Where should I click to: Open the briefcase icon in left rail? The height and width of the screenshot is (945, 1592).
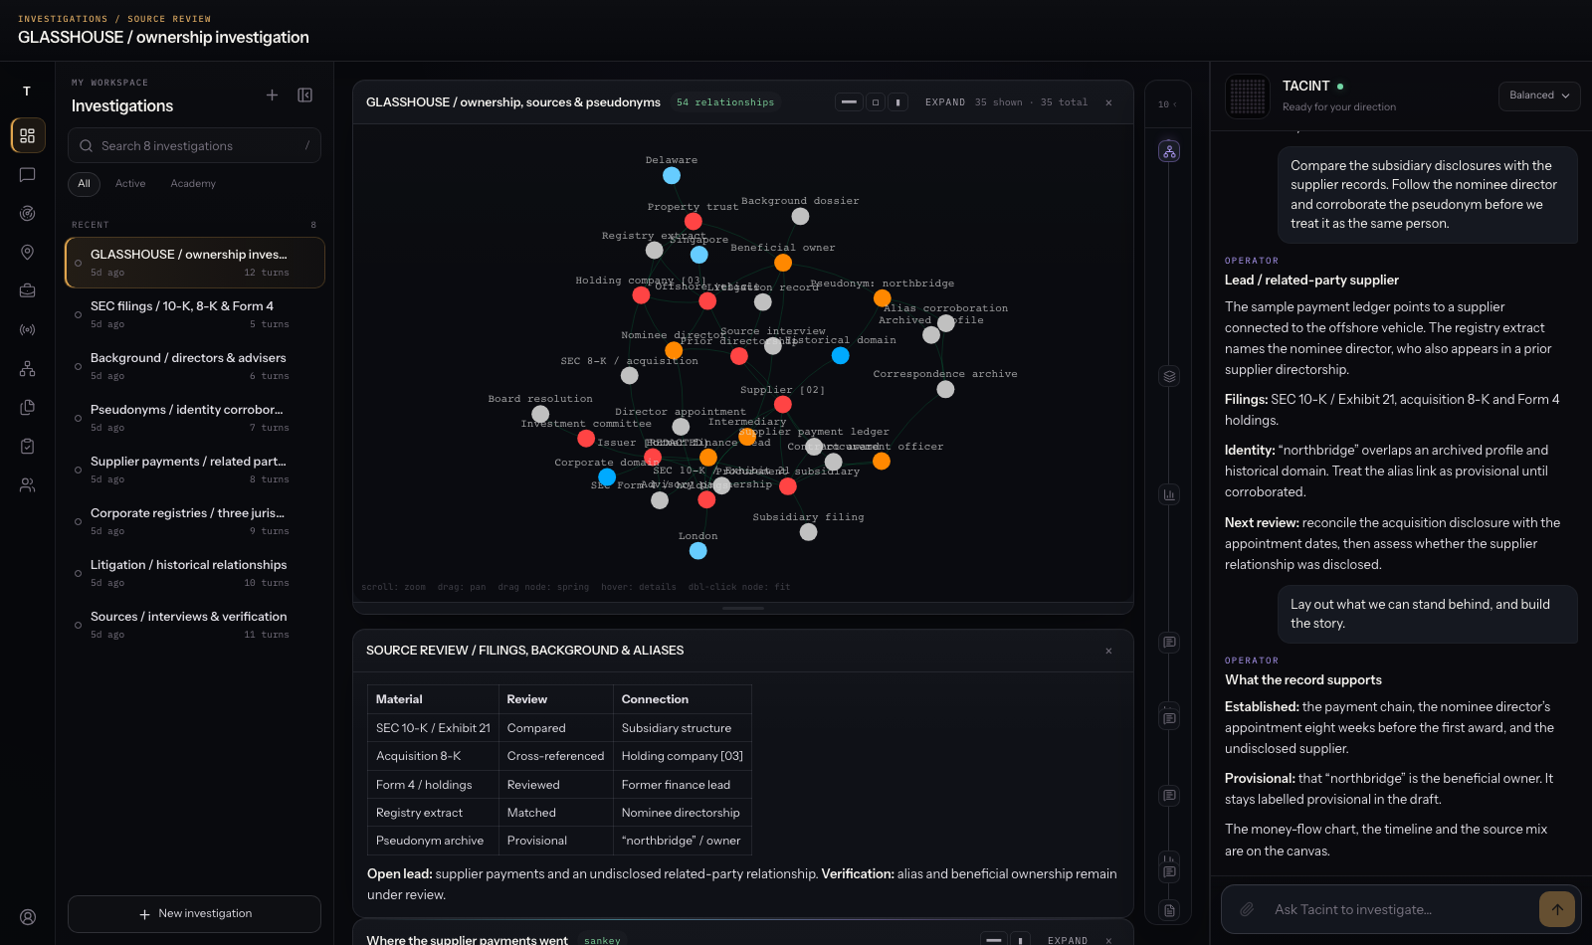click(28, 291)
